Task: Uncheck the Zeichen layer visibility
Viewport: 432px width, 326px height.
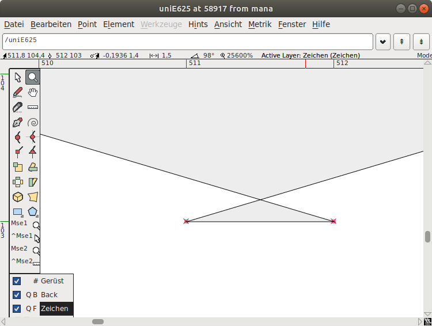Action: pos(17,309)
